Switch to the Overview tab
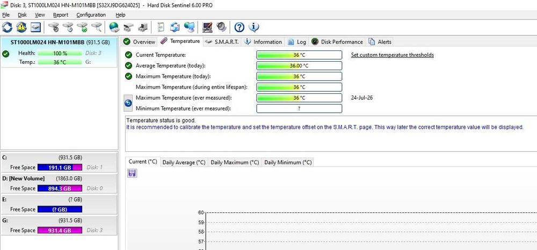This screenshot has width=537, height=250. (x=140, y=42)
